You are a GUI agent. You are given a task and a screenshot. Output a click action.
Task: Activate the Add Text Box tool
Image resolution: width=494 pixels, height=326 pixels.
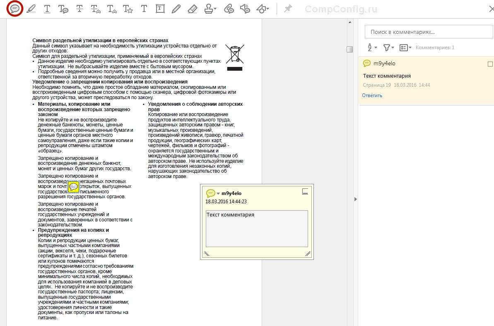pyautogui.click(x=160, y=9)
